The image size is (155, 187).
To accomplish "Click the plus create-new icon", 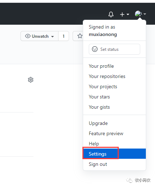I will [122, 14].
